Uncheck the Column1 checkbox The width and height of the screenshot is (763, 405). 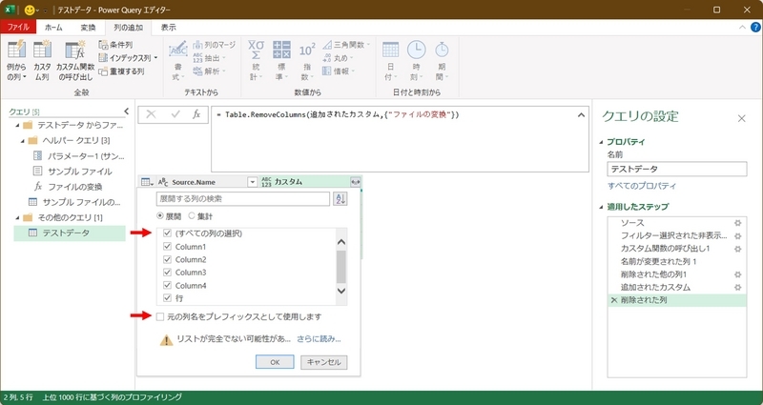(168, 247)
